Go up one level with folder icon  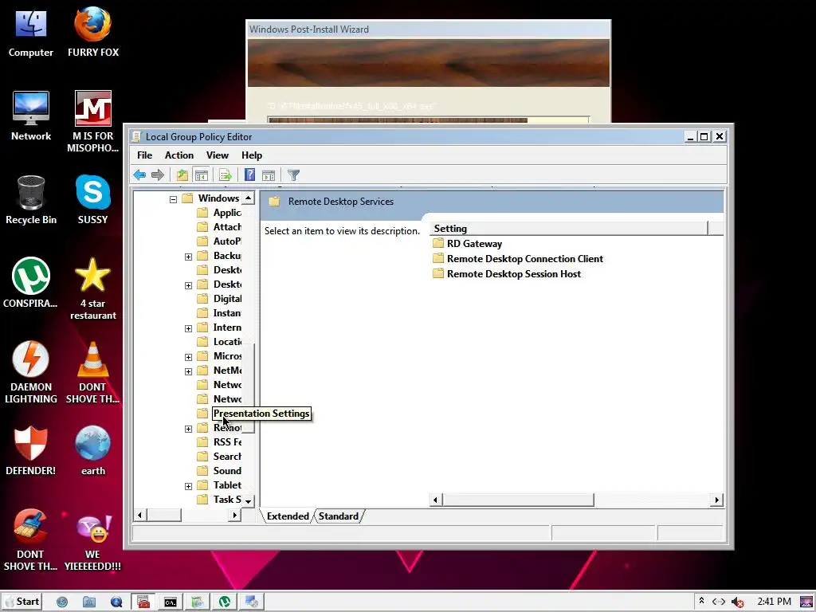coord(182,175)
